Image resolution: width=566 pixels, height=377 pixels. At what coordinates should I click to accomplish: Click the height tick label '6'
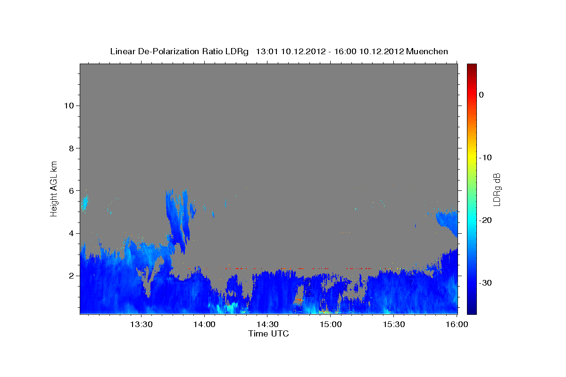[71, 191]
